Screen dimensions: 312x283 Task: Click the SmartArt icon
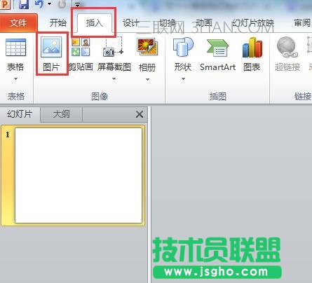click(218, 48)
